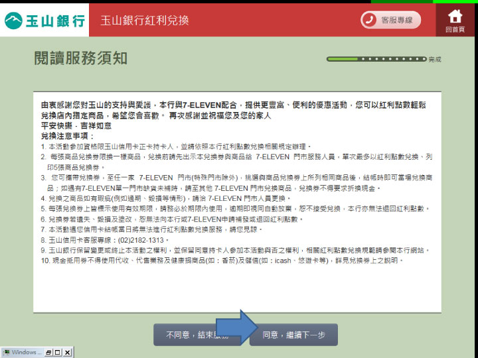Click notice item 4 about defective goods 瑕疵
478x358 pixels.
pyautogui.click(x=165, y=198)
